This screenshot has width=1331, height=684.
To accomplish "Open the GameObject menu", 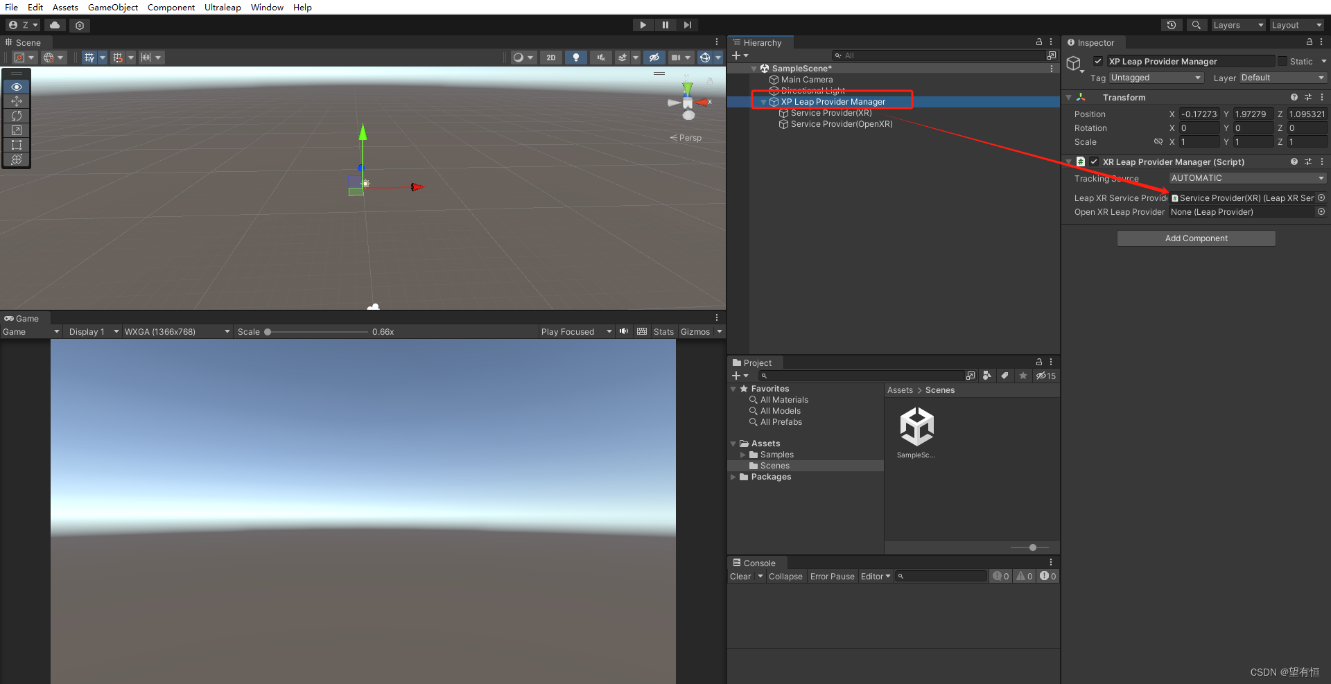I will click(113, 7).
